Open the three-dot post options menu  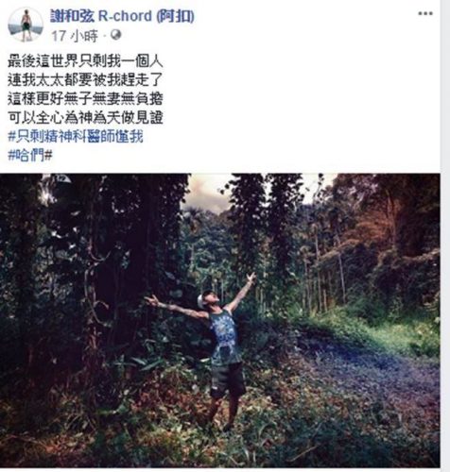(425, 13)
